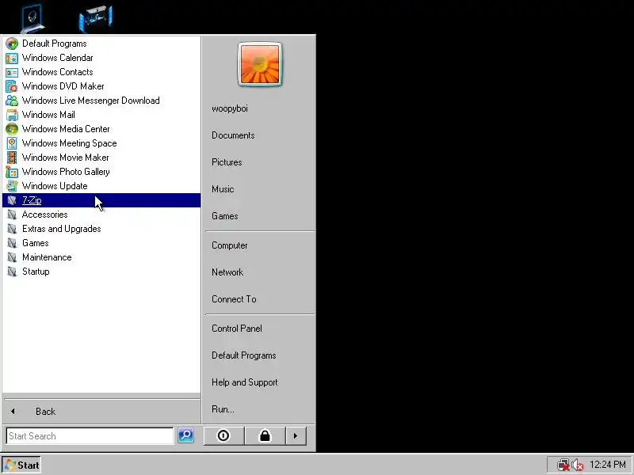Open Music from the right pane
634x475 pixels.
point(223,189)
